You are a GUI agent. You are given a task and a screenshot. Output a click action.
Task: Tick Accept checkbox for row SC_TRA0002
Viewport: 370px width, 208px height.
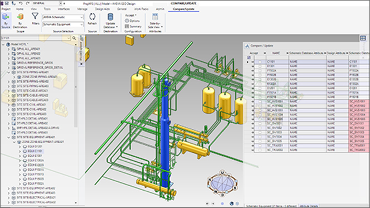click(260, 150)
